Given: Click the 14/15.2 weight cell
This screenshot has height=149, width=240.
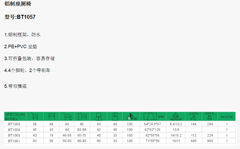Looking at the screenshot, I should click(x=176, y=135).
